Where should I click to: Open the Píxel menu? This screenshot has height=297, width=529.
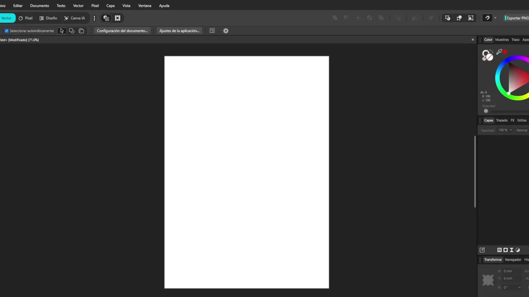tap(95, 6)
